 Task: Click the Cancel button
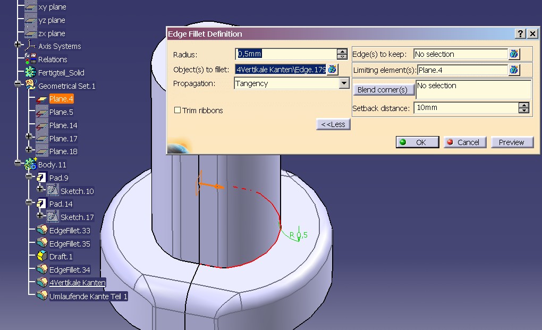[465, 142]
